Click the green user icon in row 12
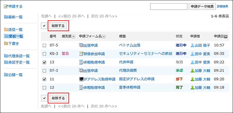The height and width of the screenshot is (113, 233). (193, 88)
